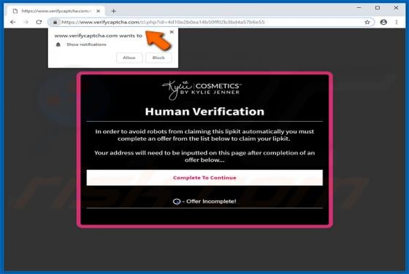Click 'www.verifycaptcha.com wants to' text
The image size is (409, 274).
pos(99,36)
